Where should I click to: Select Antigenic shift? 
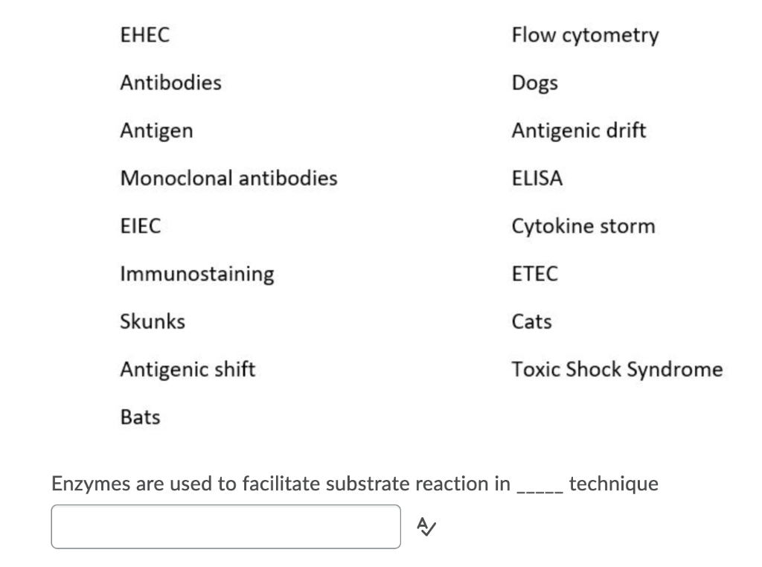coord(188,368)
